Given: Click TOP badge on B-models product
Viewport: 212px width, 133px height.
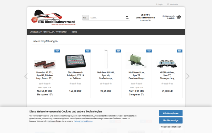Looking at the screenshot, I should (57, 51).
